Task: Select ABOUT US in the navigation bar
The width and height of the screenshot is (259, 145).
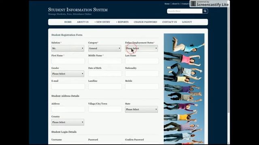Action: click(83, 22)
